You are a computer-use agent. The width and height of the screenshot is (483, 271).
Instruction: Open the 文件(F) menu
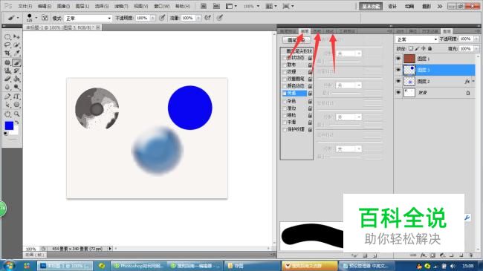(x=25, y=6)
